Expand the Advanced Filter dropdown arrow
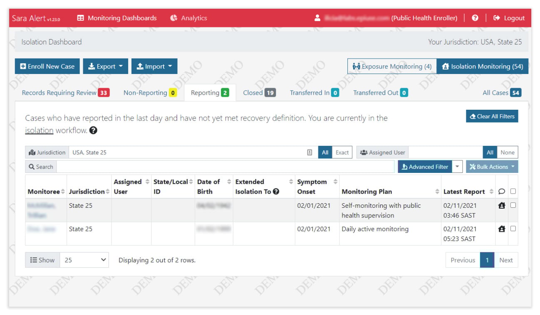Image resolution: width=540 pixels, height=315 pixels. tap(457, 167)
